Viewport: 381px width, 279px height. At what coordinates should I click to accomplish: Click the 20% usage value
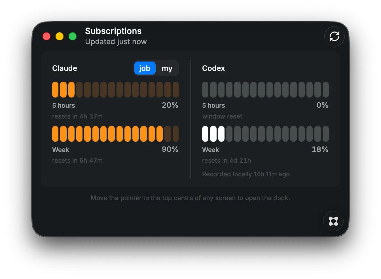coord(170,105)
